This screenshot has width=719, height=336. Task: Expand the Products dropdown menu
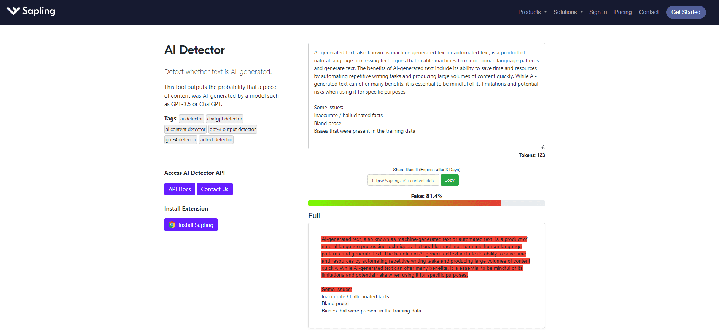click(x=532, y=12)
